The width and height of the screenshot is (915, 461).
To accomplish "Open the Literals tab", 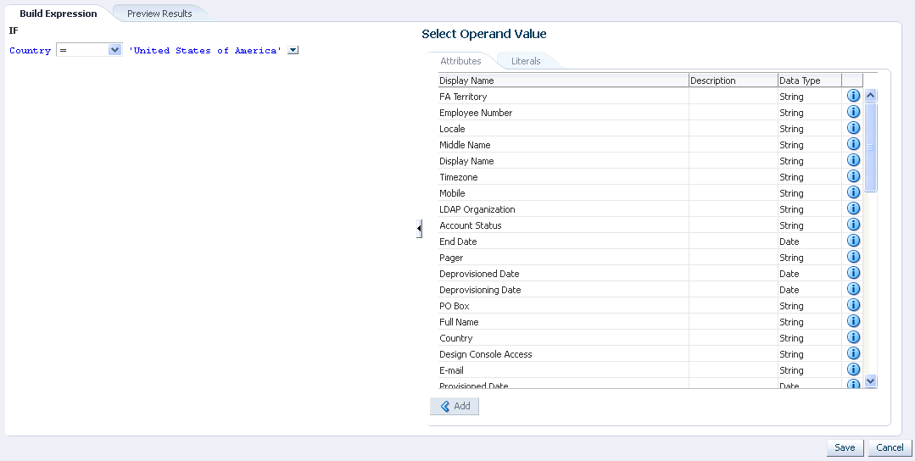I will tap(526, 61).
